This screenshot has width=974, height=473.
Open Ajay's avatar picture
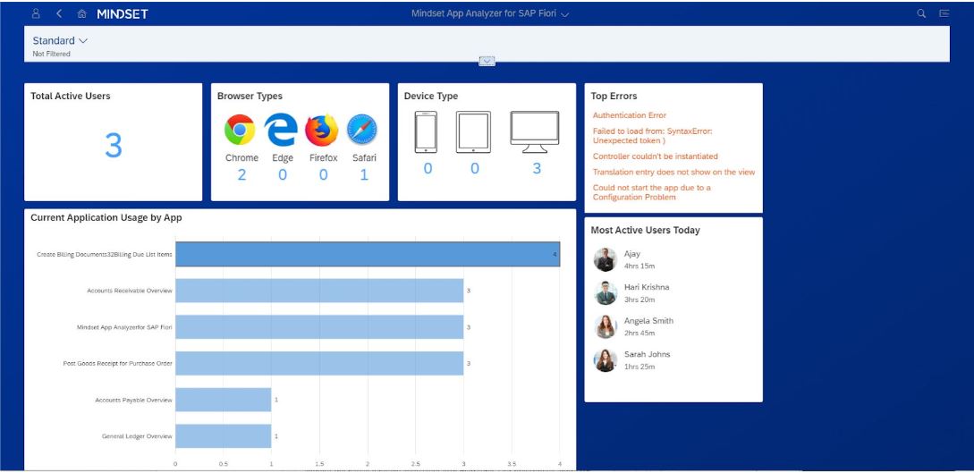pyautogui.click(x=605, y=259)
